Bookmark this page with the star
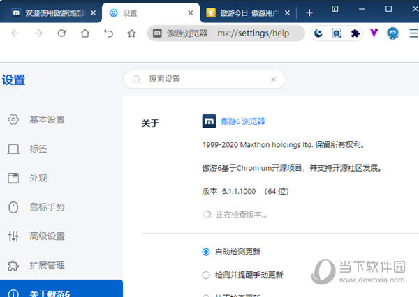This screenshot has height=297, width=419. [131, 33]
